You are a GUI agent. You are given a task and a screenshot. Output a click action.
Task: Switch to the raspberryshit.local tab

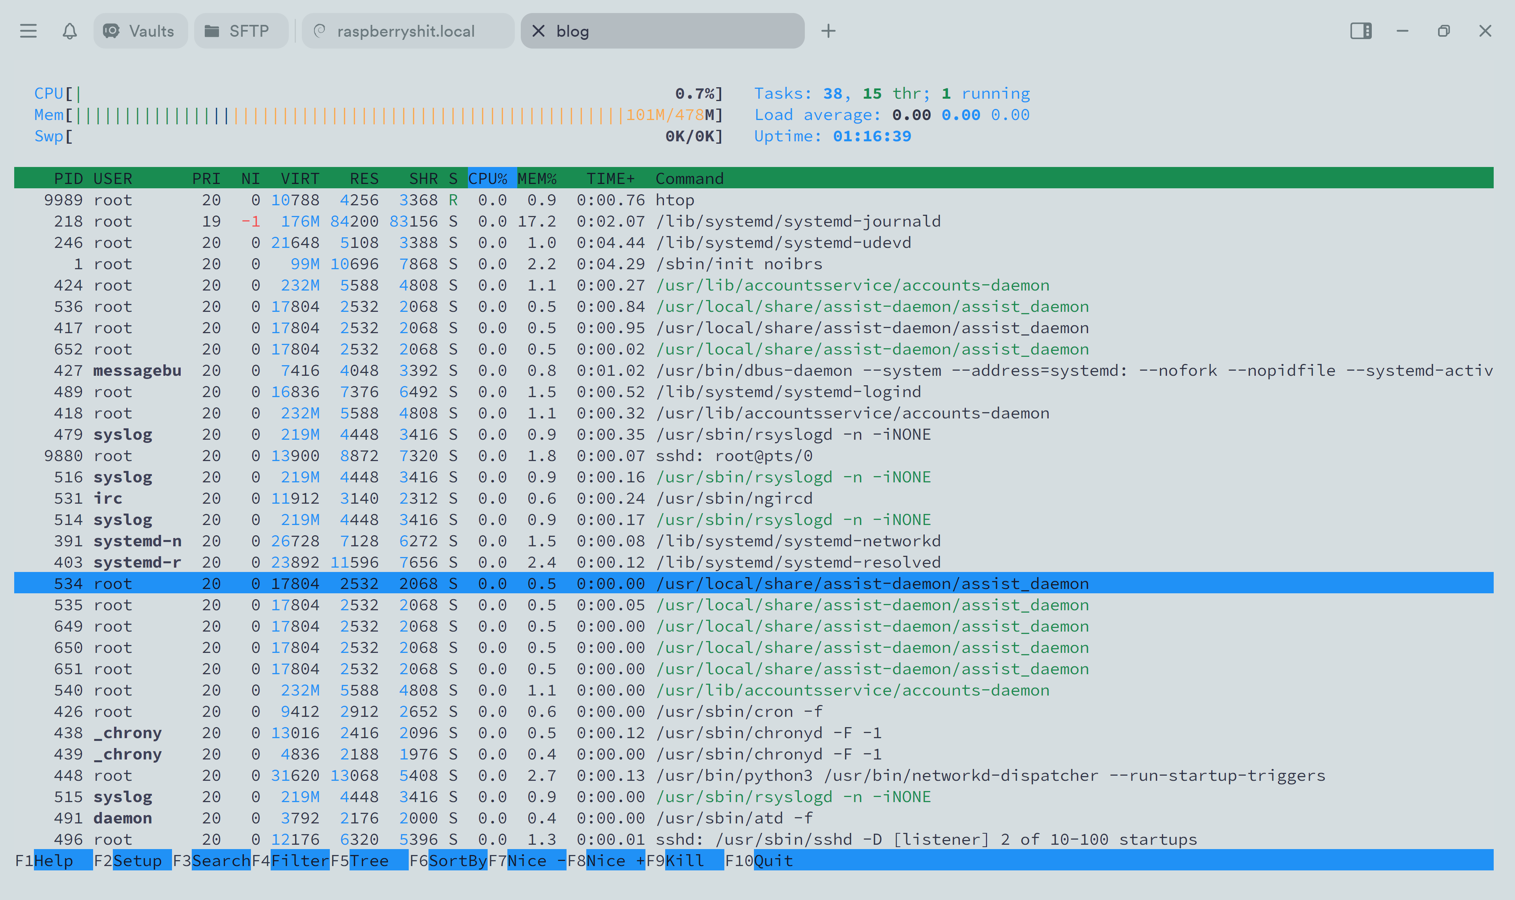pyautogui.click(x=407, y=31)
